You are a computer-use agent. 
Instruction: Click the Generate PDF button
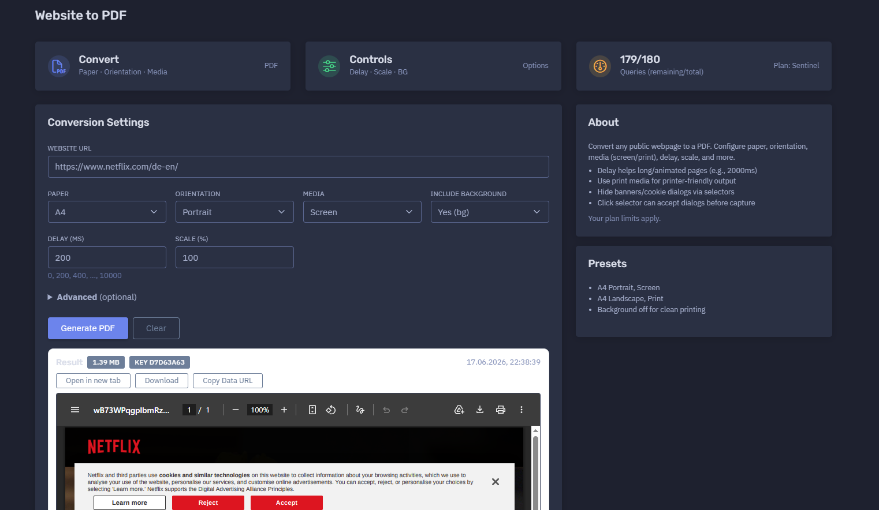point(88,328)
